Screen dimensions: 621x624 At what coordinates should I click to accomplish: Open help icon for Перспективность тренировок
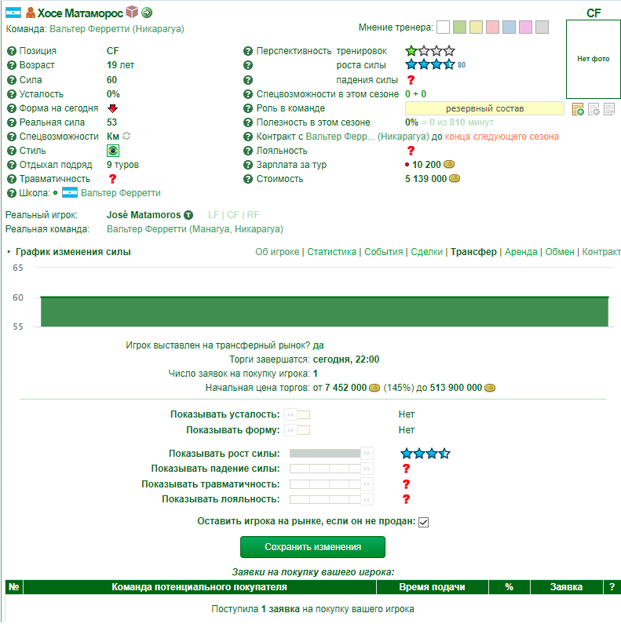(x=248, y=51)
